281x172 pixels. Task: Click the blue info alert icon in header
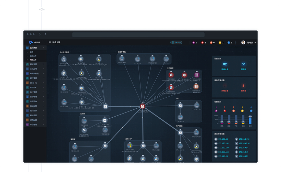coord(229,43)
